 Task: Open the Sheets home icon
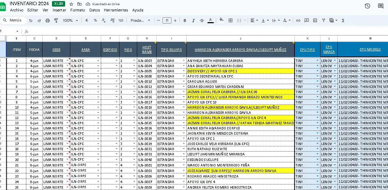click(3, 7)
